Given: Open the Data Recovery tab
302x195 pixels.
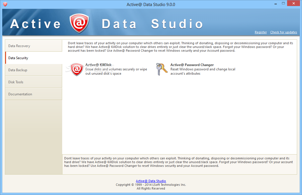Looking at the screenshot, I should [x=34, y=46].
